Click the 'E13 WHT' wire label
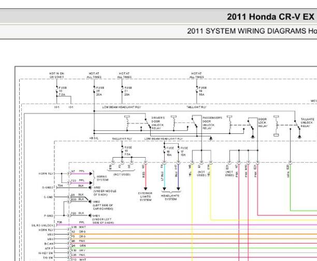 [79, 259]
